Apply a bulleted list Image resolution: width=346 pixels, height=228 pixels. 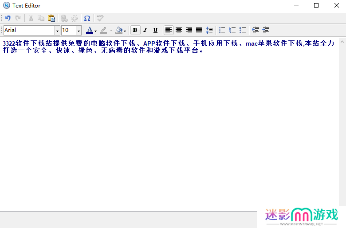coord(222,30)
